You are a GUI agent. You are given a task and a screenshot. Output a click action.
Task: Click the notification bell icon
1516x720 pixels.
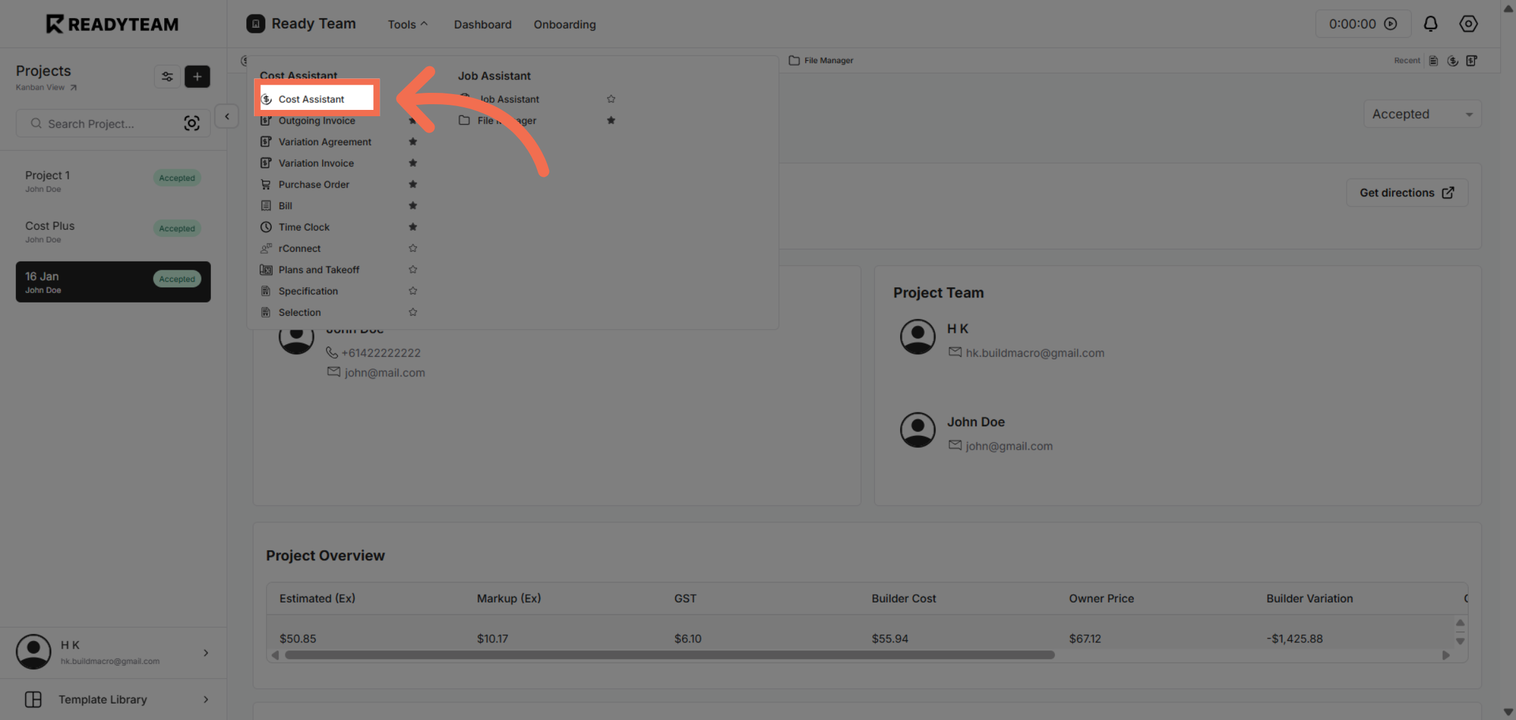(1430, 24)
